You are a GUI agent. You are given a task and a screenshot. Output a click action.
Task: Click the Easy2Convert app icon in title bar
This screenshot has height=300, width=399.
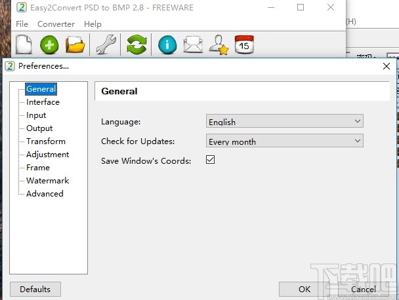(22, 7)
